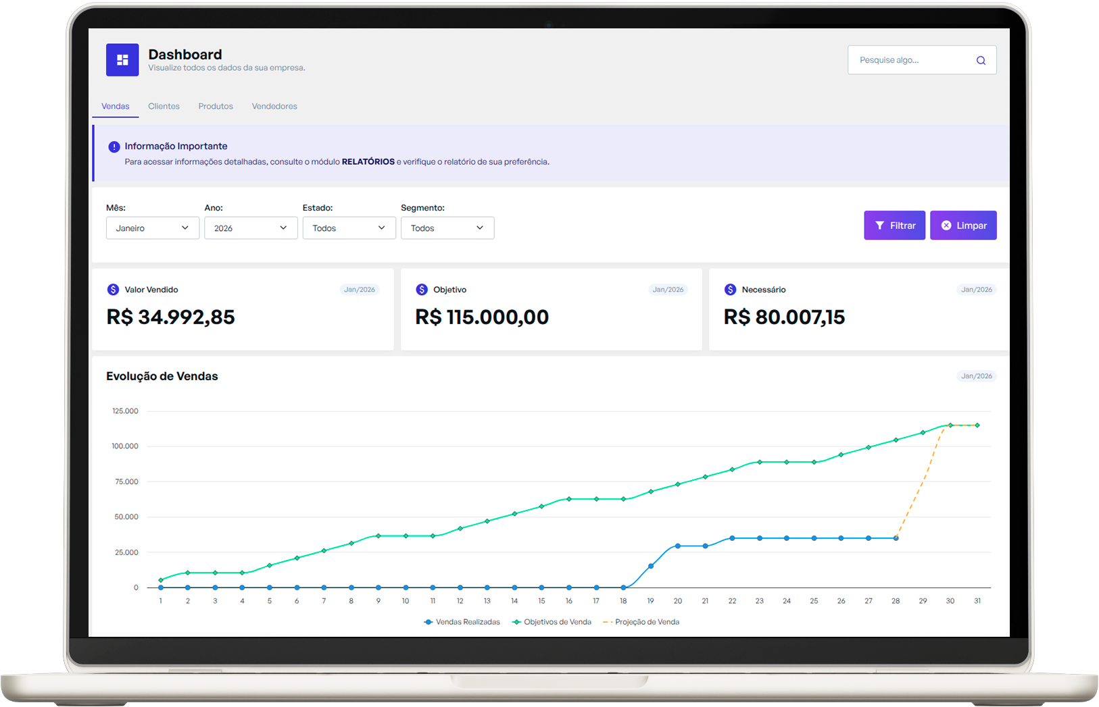Expand the Estado dropdown

pos(349,228)
